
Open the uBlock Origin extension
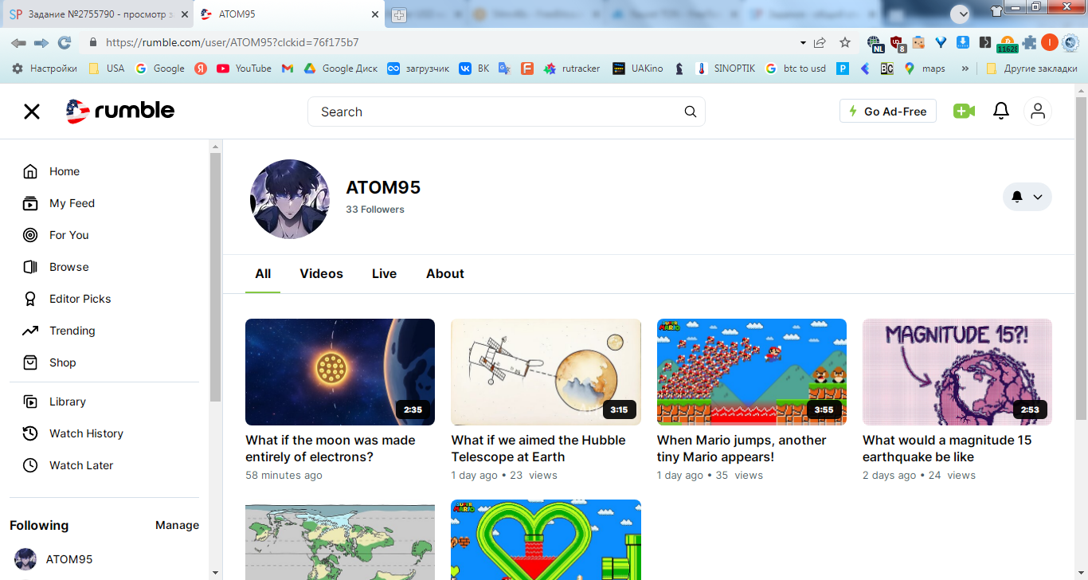click(x=898, y=43)
